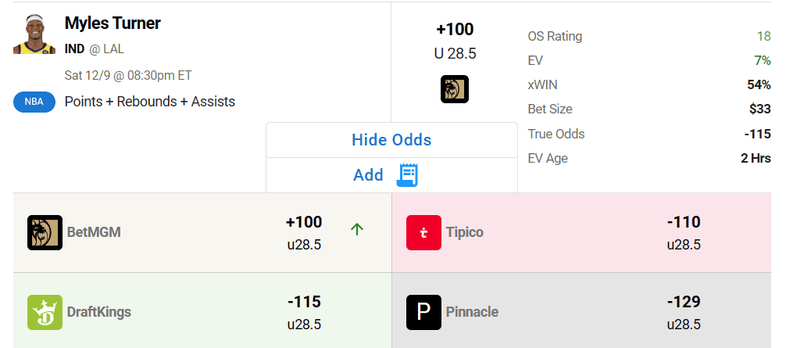Select the Pinnacle -129 u28.5 odds
Viewport: 786px width, 348px height.
coord(684,312)
